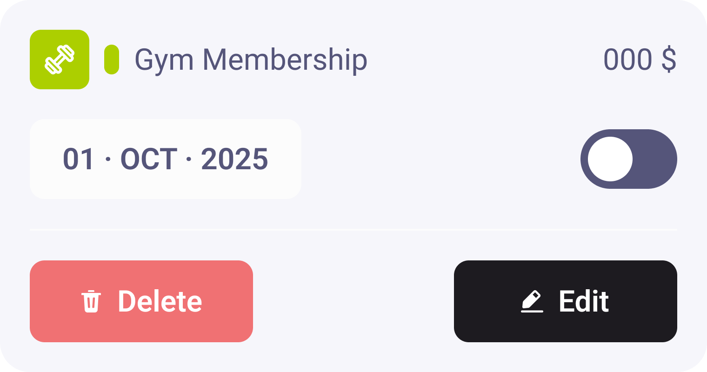Click the "Delete" text label
The height and width of the screenshot is (372, 707).
point(160,301)
